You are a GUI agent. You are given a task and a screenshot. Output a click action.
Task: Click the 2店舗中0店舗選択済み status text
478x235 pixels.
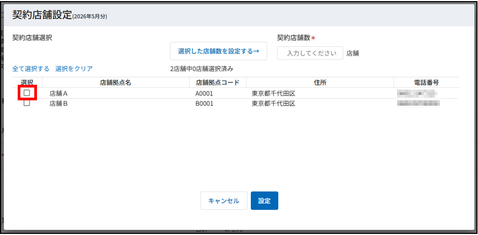pos(201,69)
